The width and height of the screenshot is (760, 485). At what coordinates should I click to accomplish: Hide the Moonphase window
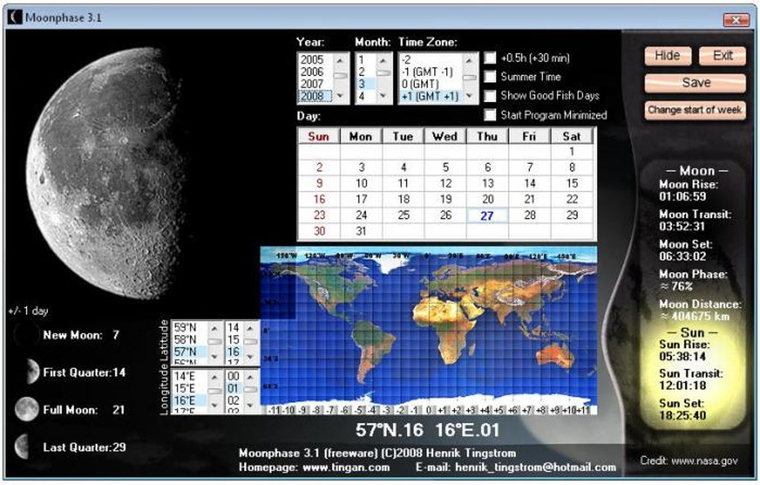pos(667,55)
